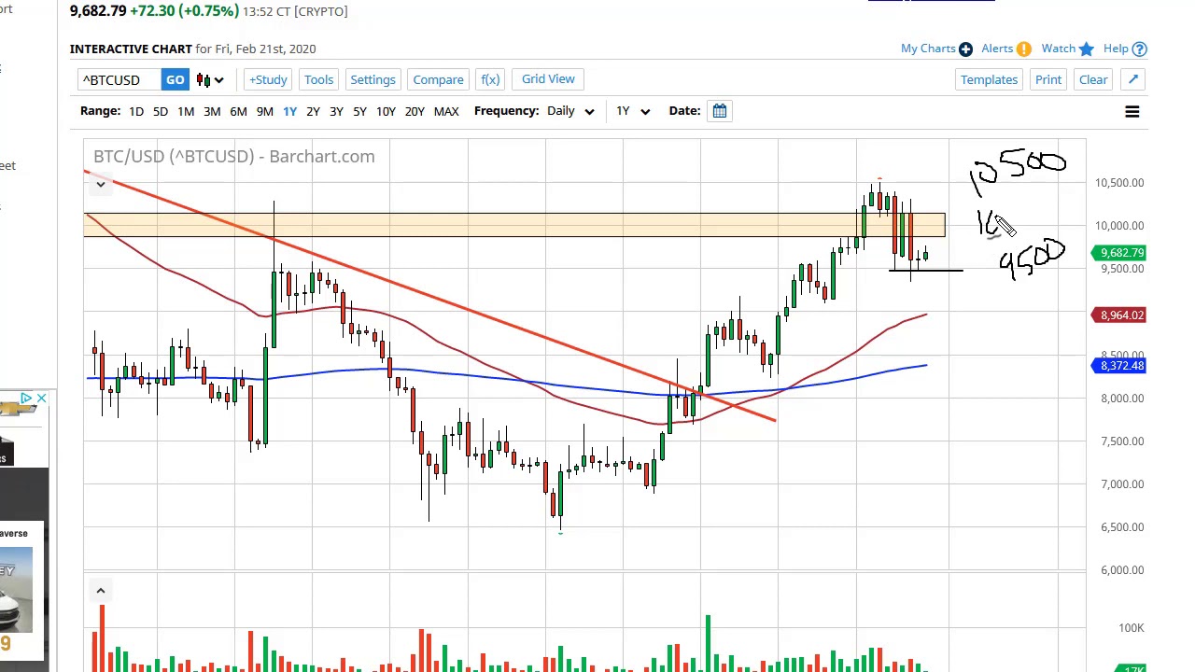Select the 2Y range

tap(313, 111)
